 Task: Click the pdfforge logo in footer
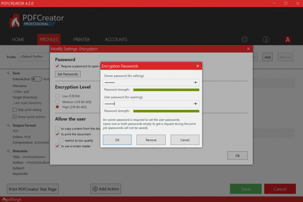(12, 200)
